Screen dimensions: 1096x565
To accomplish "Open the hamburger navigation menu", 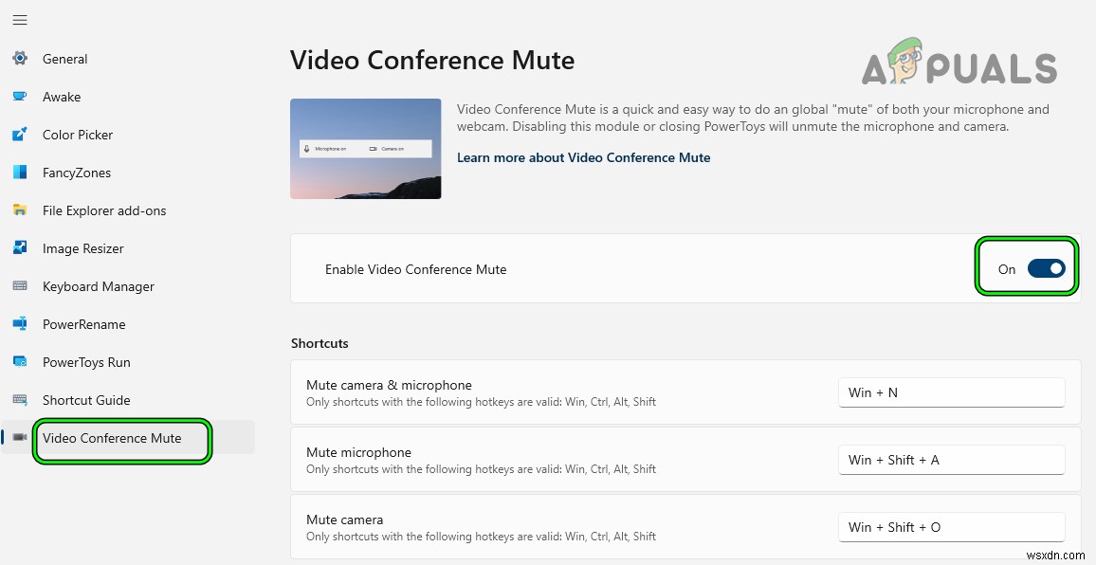I will coord(20,20).
